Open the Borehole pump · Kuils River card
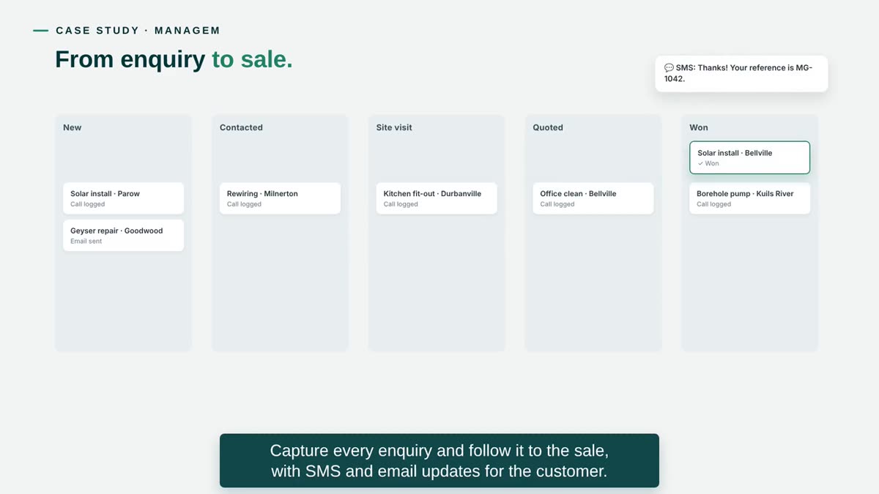 pyautogui.click(x=749, y=198)
